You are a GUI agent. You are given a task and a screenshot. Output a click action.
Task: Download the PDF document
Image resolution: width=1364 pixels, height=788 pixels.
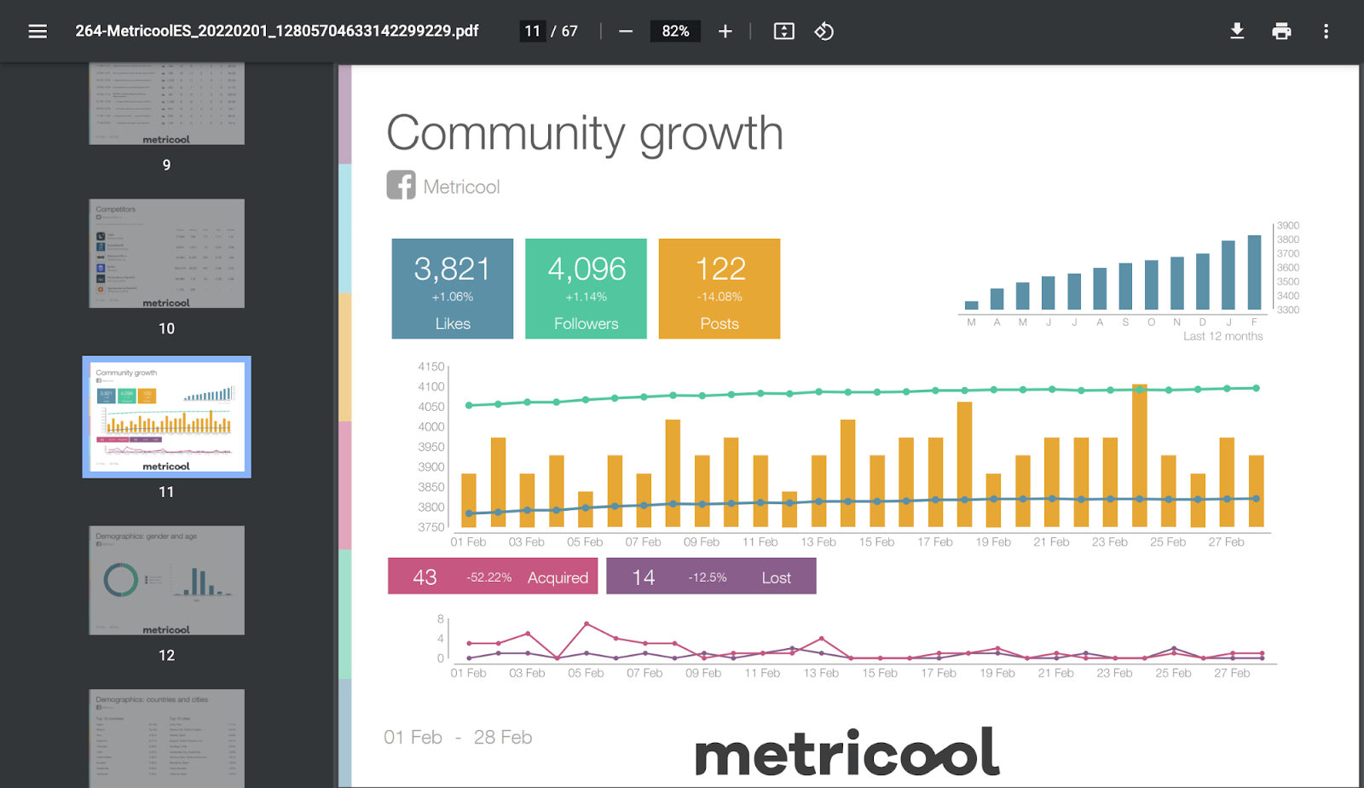click(1237, 31)
